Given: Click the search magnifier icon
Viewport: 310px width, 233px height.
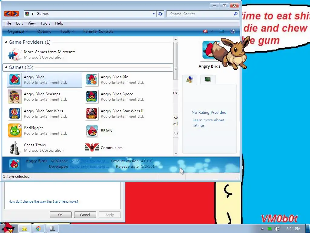Looking at the screenshot, I should point(236,14).
